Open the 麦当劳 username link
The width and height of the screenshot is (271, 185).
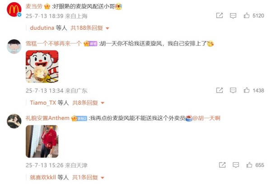tap(34, 7)
